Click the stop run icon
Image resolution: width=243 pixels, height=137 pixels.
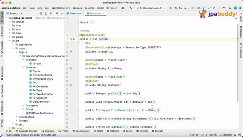pos(193,8)
